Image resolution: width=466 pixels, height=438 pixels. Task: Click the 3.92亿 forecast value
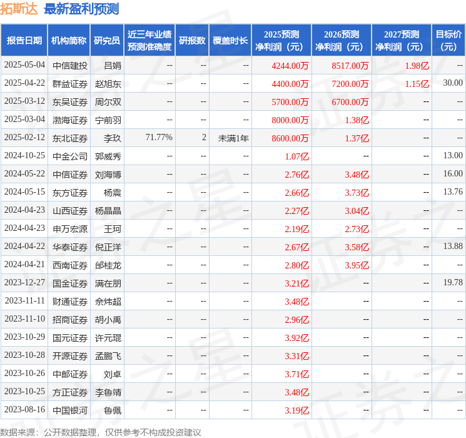pyautogui.click(x=297, y=338)
